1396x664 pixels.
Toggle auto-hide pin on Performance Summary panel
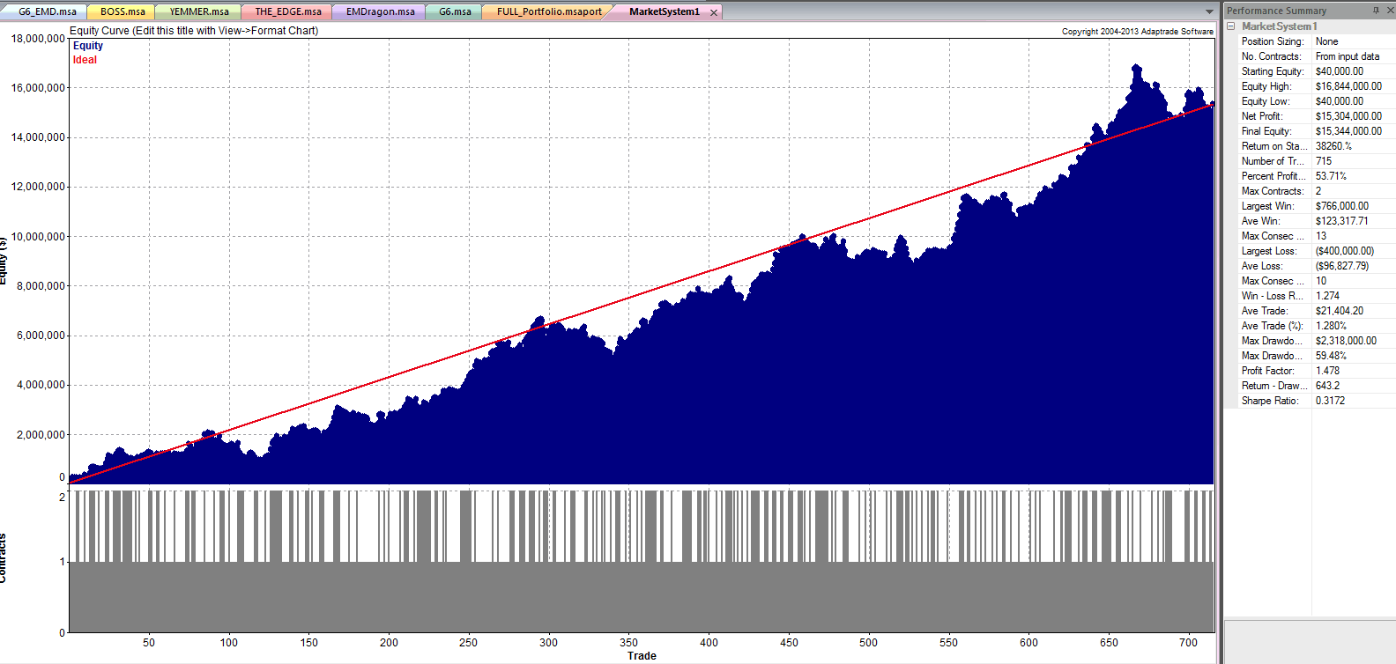point(1377,11)
